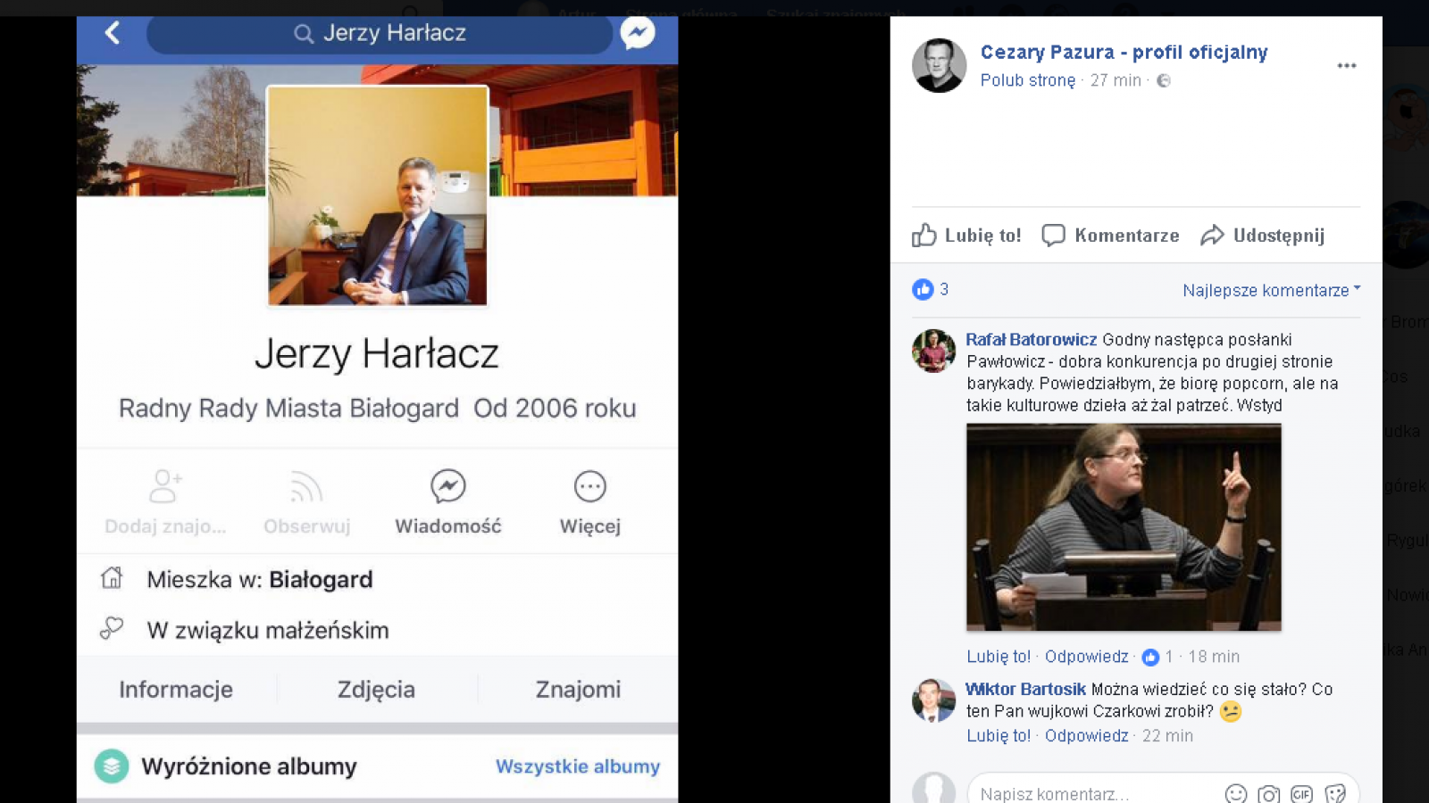Send message via the Wiadomość icon

coord(448,486)
